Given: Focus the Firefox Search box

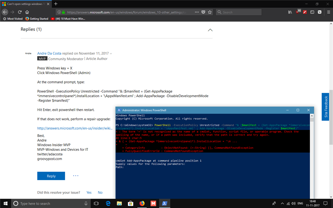Looking at the screenshot, I should (x=238, y=12).
